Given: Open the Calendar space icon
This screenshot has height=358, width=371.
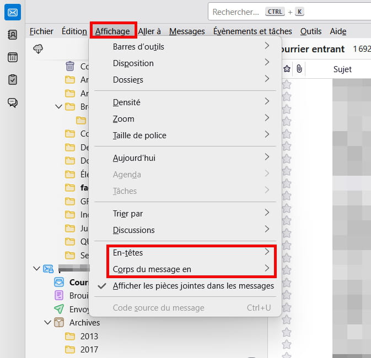Looking at the screenshot, I should click(x=12, y=57).
